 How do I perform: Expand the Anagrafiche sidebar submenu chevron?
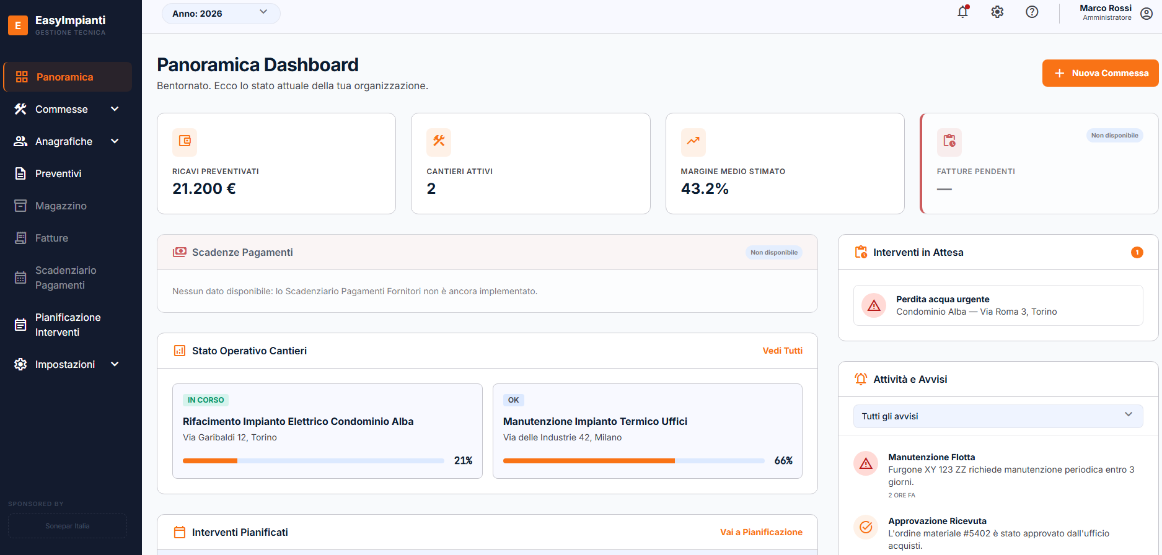tap(115, 141)
